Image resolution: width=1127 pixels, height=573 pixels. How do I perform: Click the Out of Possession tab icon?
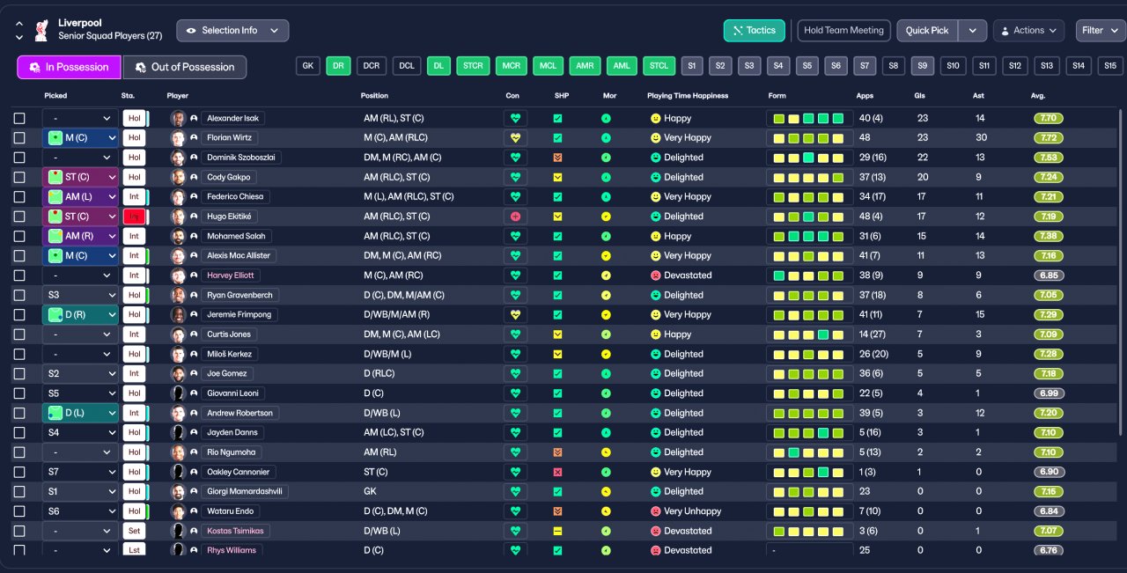[140, 67]
